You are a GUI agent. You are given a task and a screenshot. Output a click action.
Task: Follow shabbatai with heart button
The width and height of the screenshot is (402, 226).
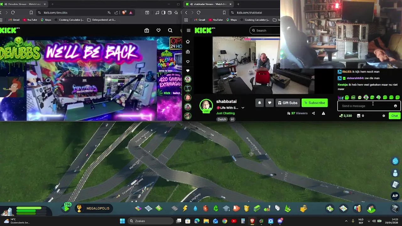tap(269, 103)
